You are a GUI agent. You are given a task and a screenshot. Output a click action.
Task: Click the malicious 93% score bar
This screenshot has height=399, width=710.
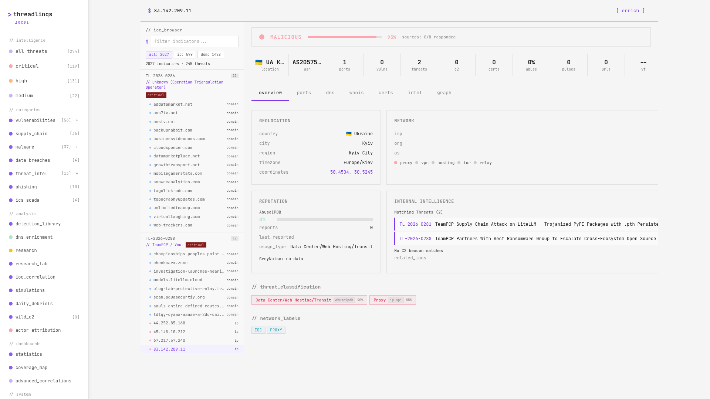pyautogui.click(x=344, y=37)
